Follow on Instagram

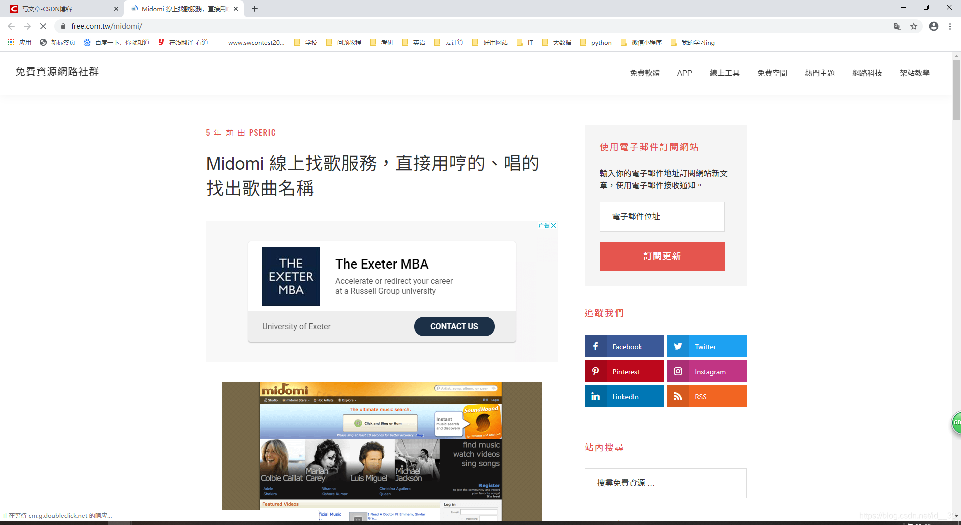707,372
